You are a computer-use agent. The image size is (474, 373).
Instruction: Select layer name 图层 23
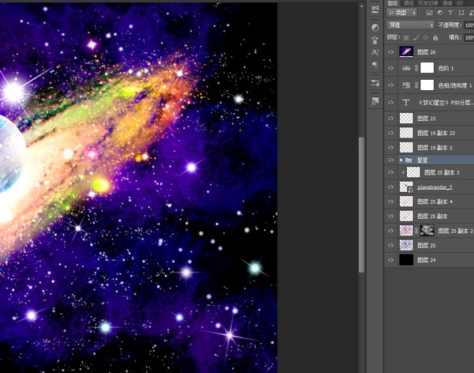point(427,119)
